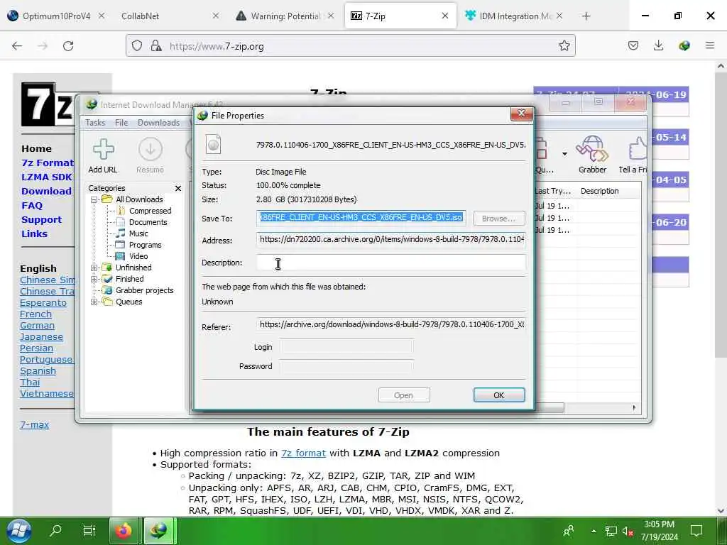Image resolution: width=727 pixels, height=545 pixels.
Task: Open the Pocket save icon in Firefox
Action: (x=633, y=45)
